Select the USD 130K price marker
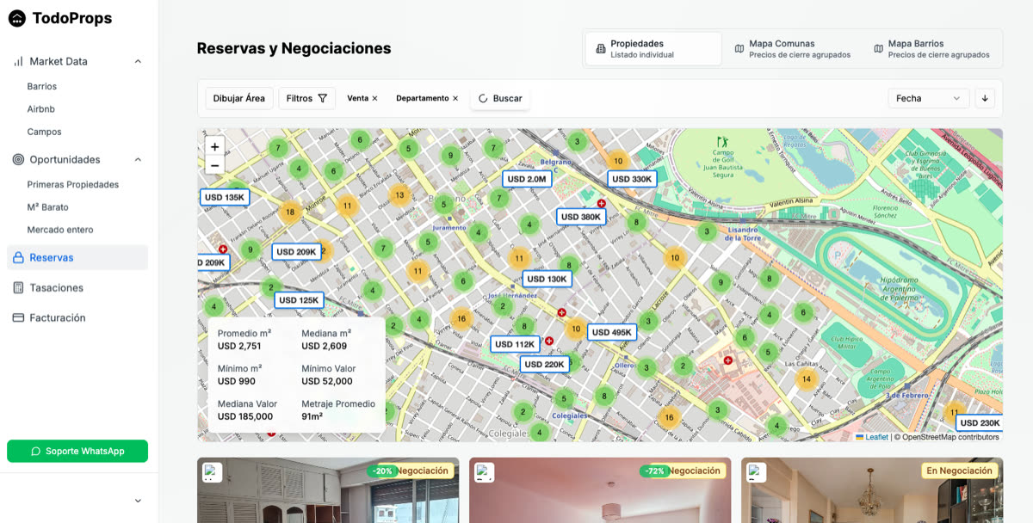 pos(547,279)
